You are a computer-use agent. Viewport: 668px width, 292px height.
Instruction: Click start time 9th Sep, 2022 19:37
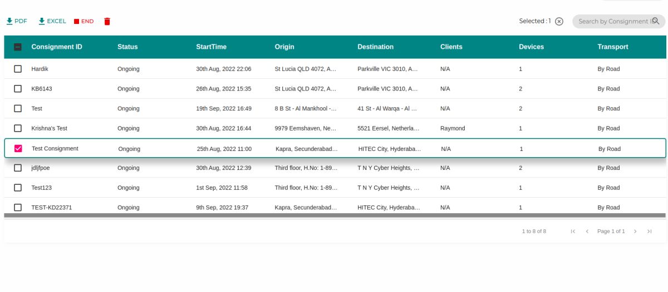pyautogui.click(x=222, y=208)
